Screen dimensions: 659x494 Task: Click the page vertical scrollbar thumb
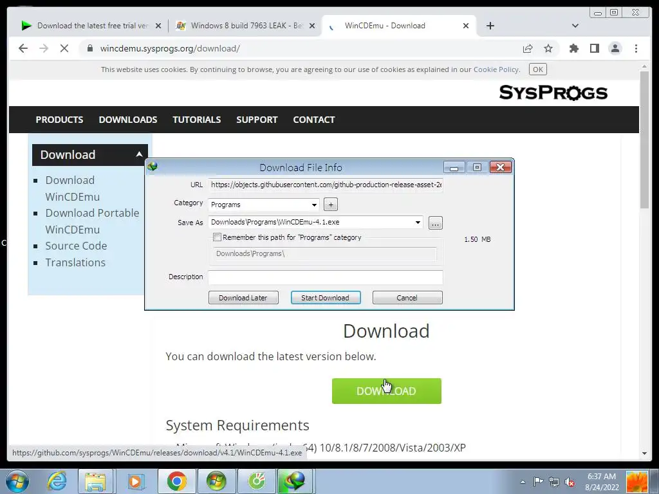(644, 140)
